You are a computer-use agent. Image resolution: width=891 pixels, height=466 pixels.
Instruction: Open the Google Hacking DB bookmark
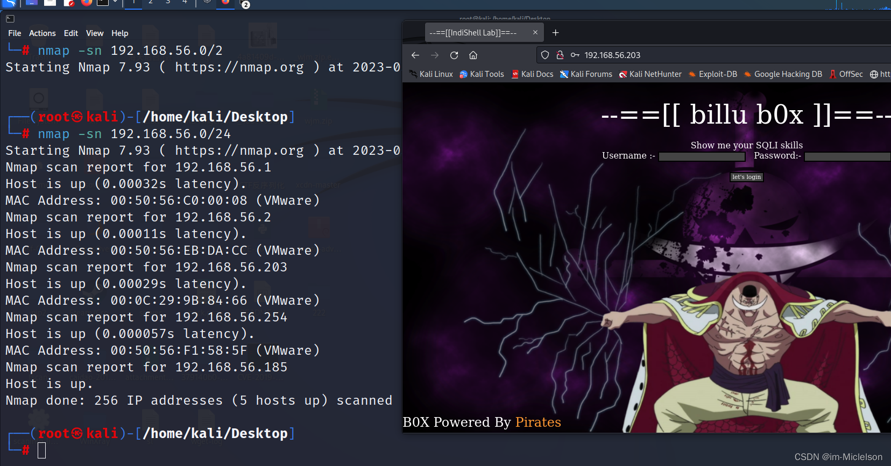tap(783, 74)
